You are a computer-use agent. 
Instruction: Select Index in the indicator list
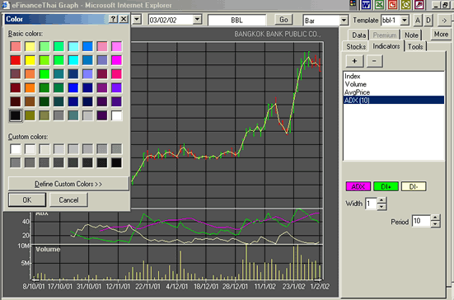pos(394,76)
